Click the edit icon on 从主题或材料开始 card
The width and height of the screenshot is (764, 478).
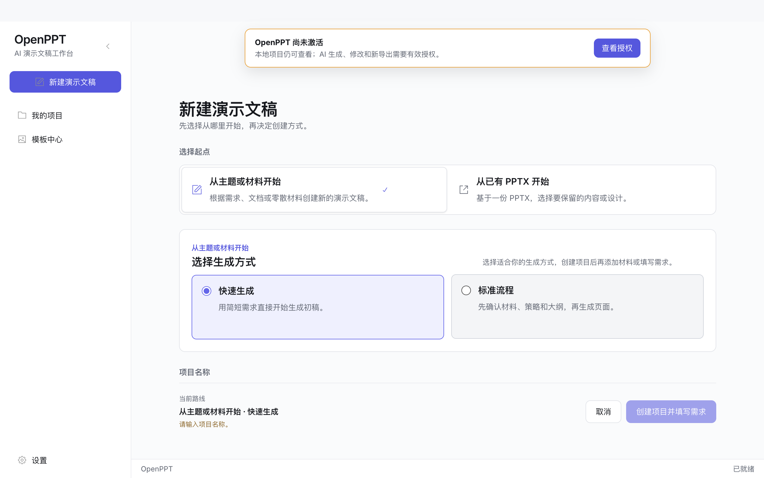pyautogui.click(x=197, y=190)
